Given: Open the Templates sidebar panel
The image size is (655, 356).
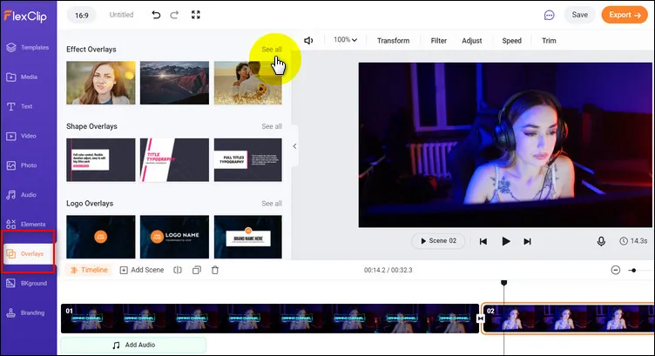Looking at the screenshot, I should [28, 48].
